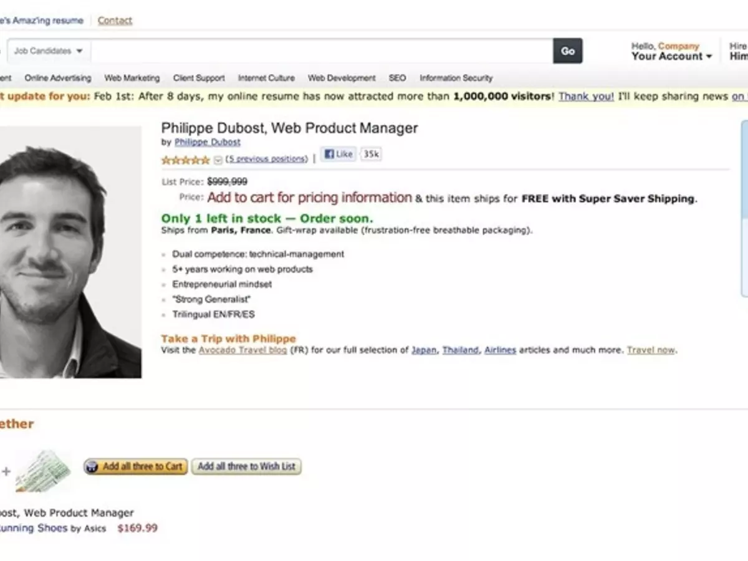Expand the Your Account menu
The width and height of the screenshot is (748, 561).
671,56
